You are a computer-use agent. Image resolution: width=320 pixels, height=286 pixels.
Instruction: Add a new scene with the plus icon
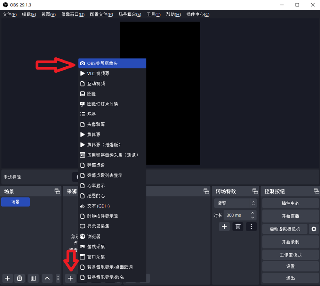[7, 278]
